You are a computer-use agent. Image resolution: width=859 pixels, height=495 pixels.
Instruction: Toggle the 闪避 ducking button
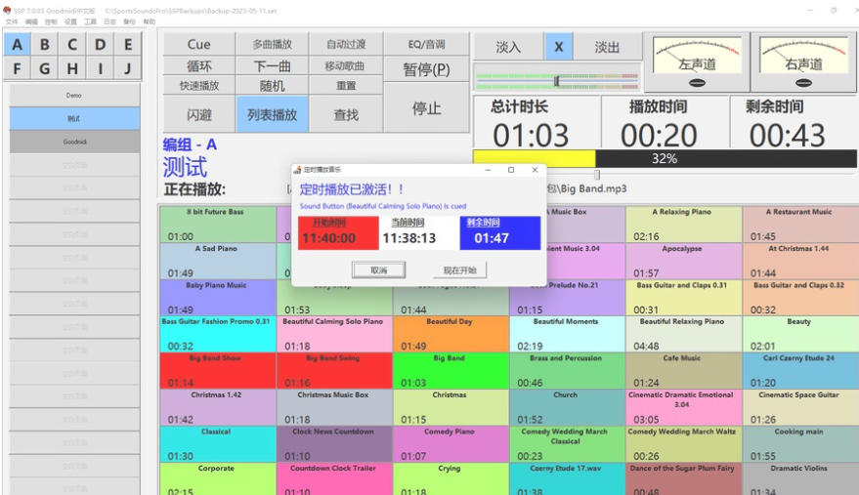pyautogui.click(x=198, y=114)
